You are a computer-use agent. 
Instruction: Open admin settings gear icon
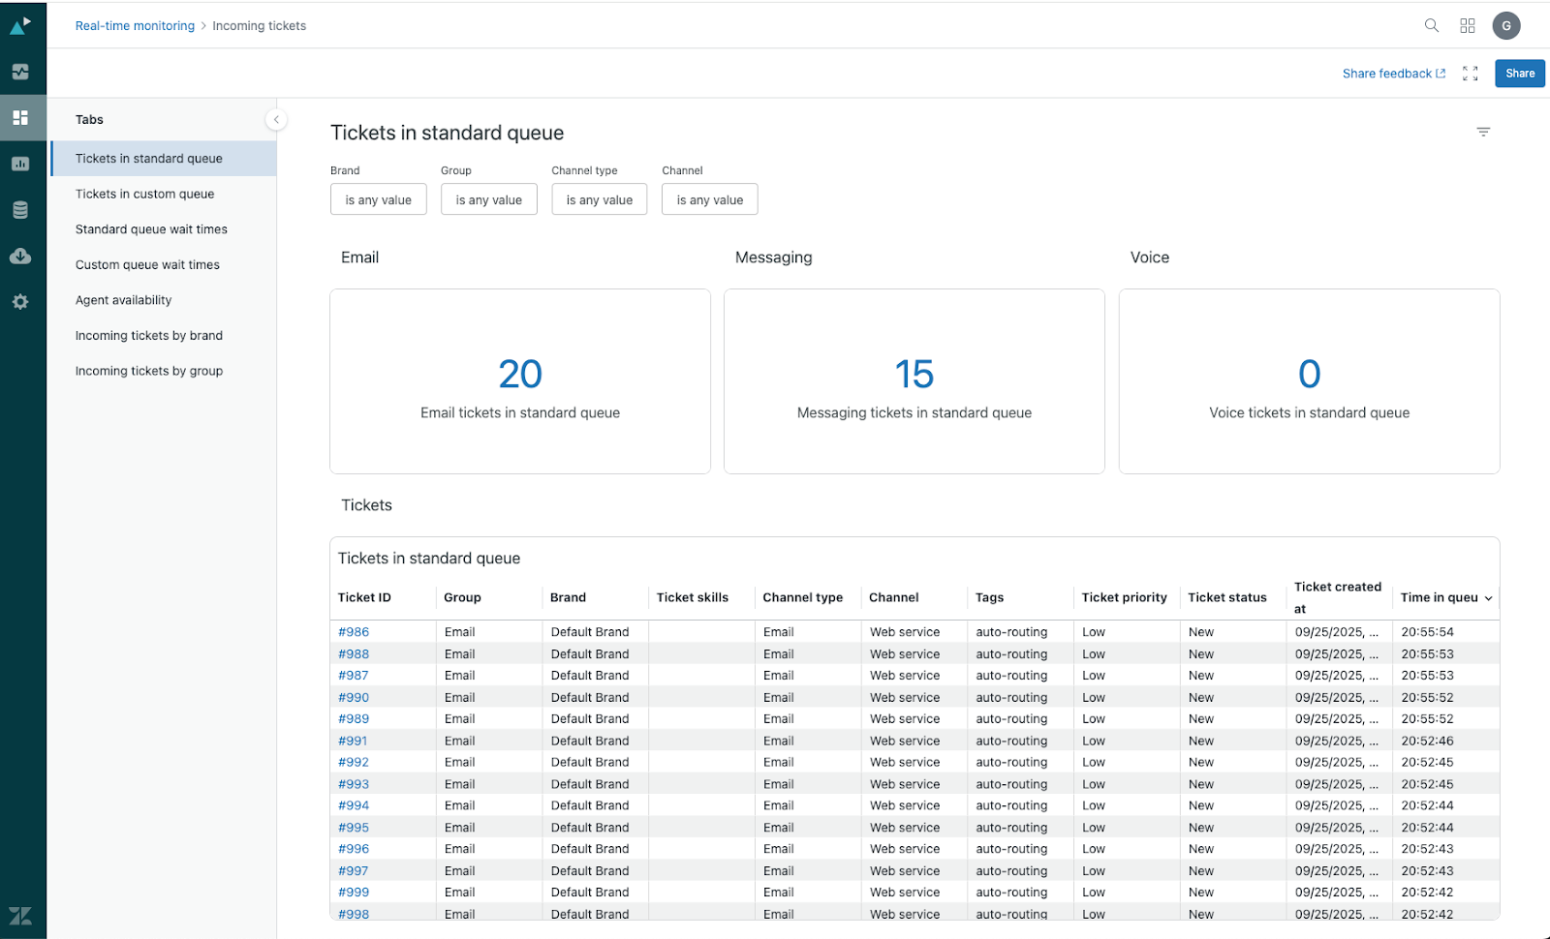pyautogui.click(x=20, y=302)
